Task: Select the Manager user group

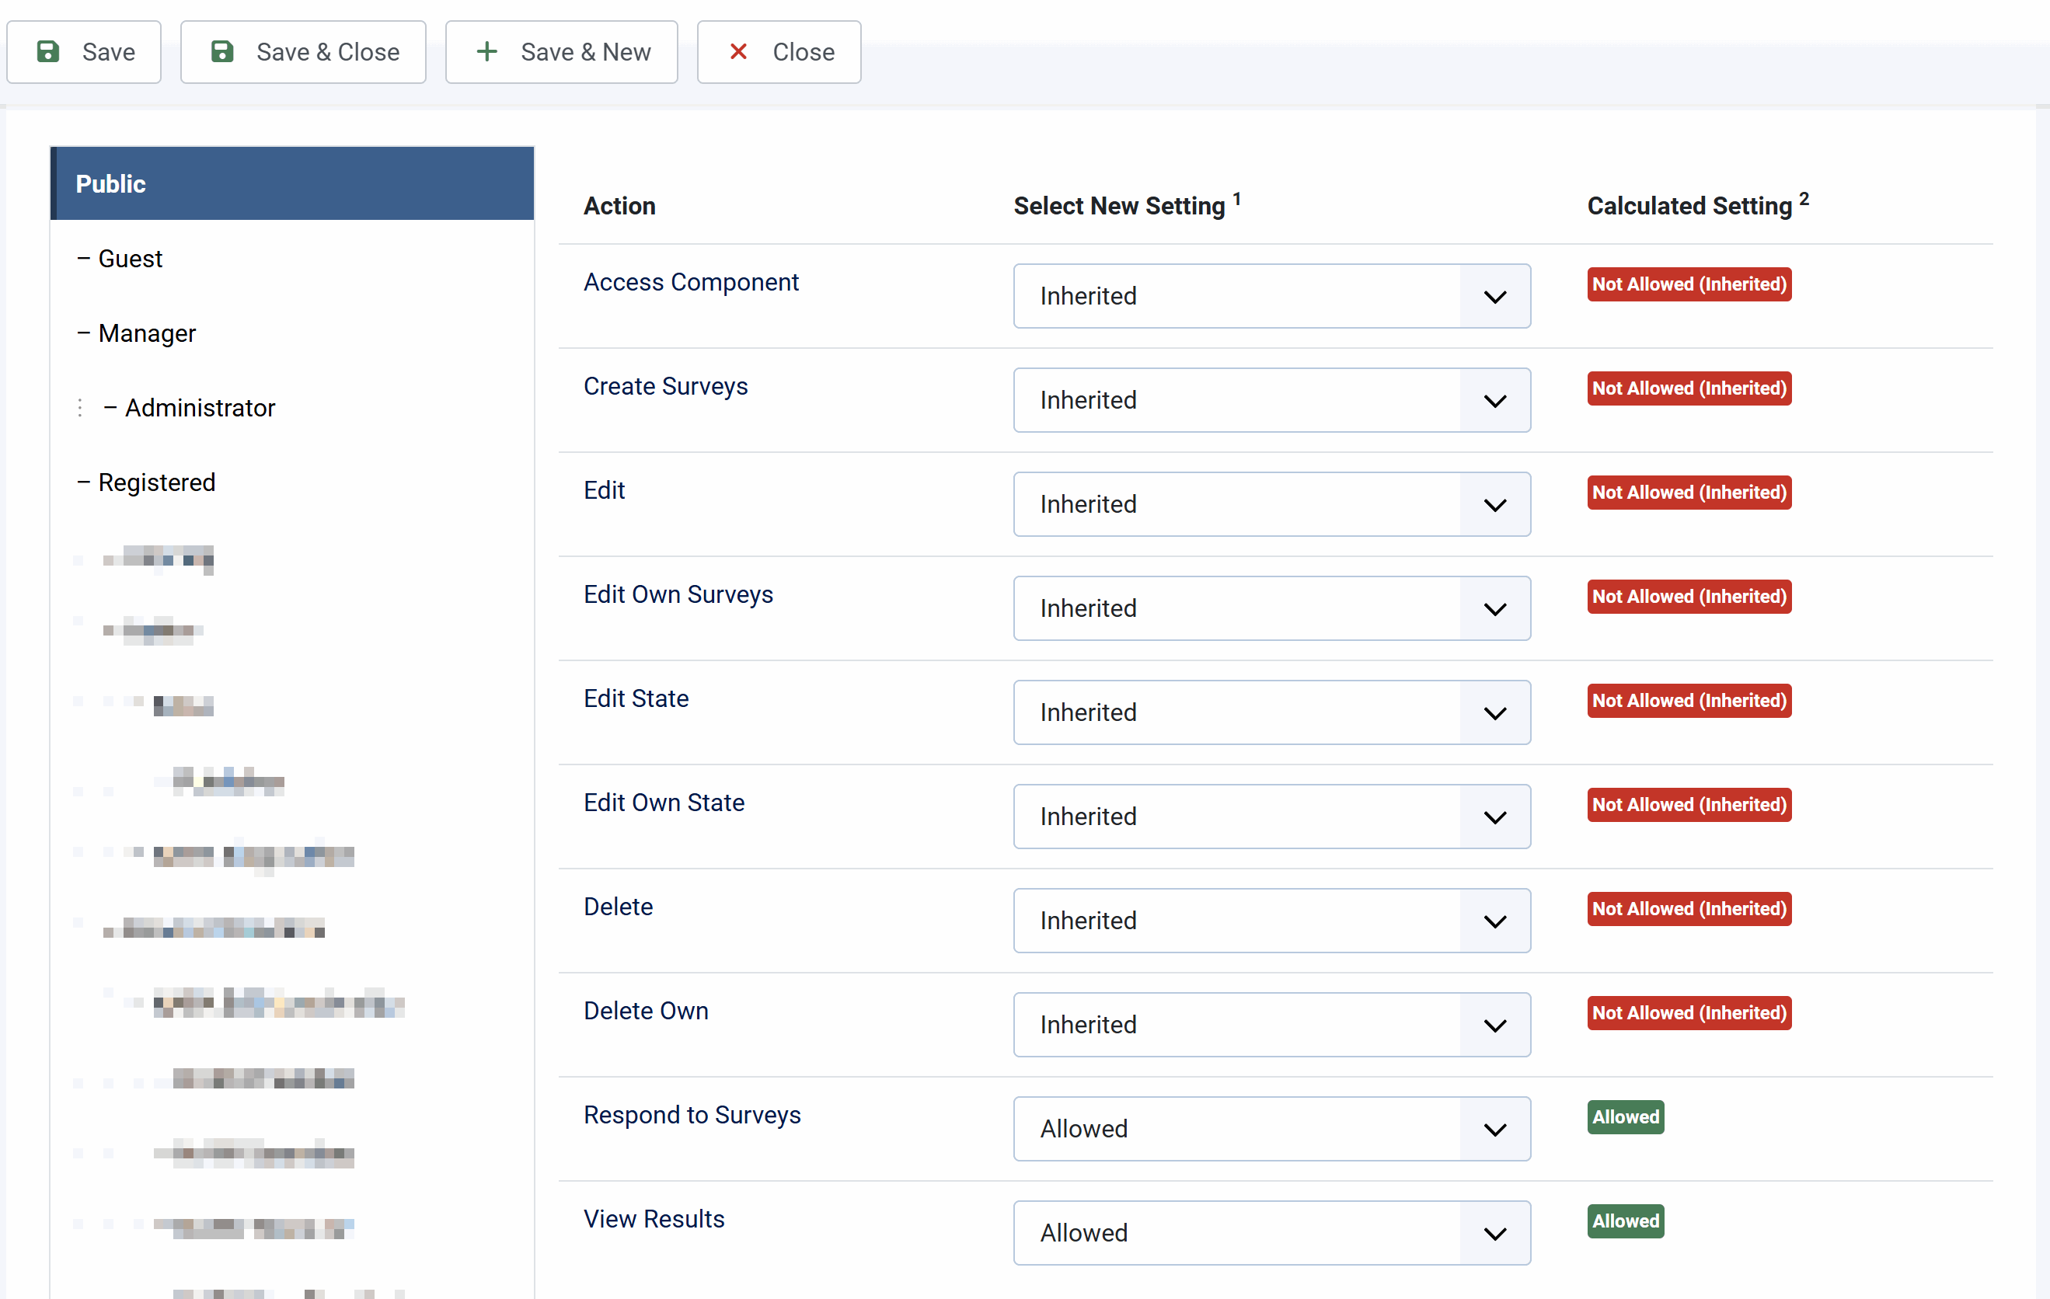Action: point(146,334)
